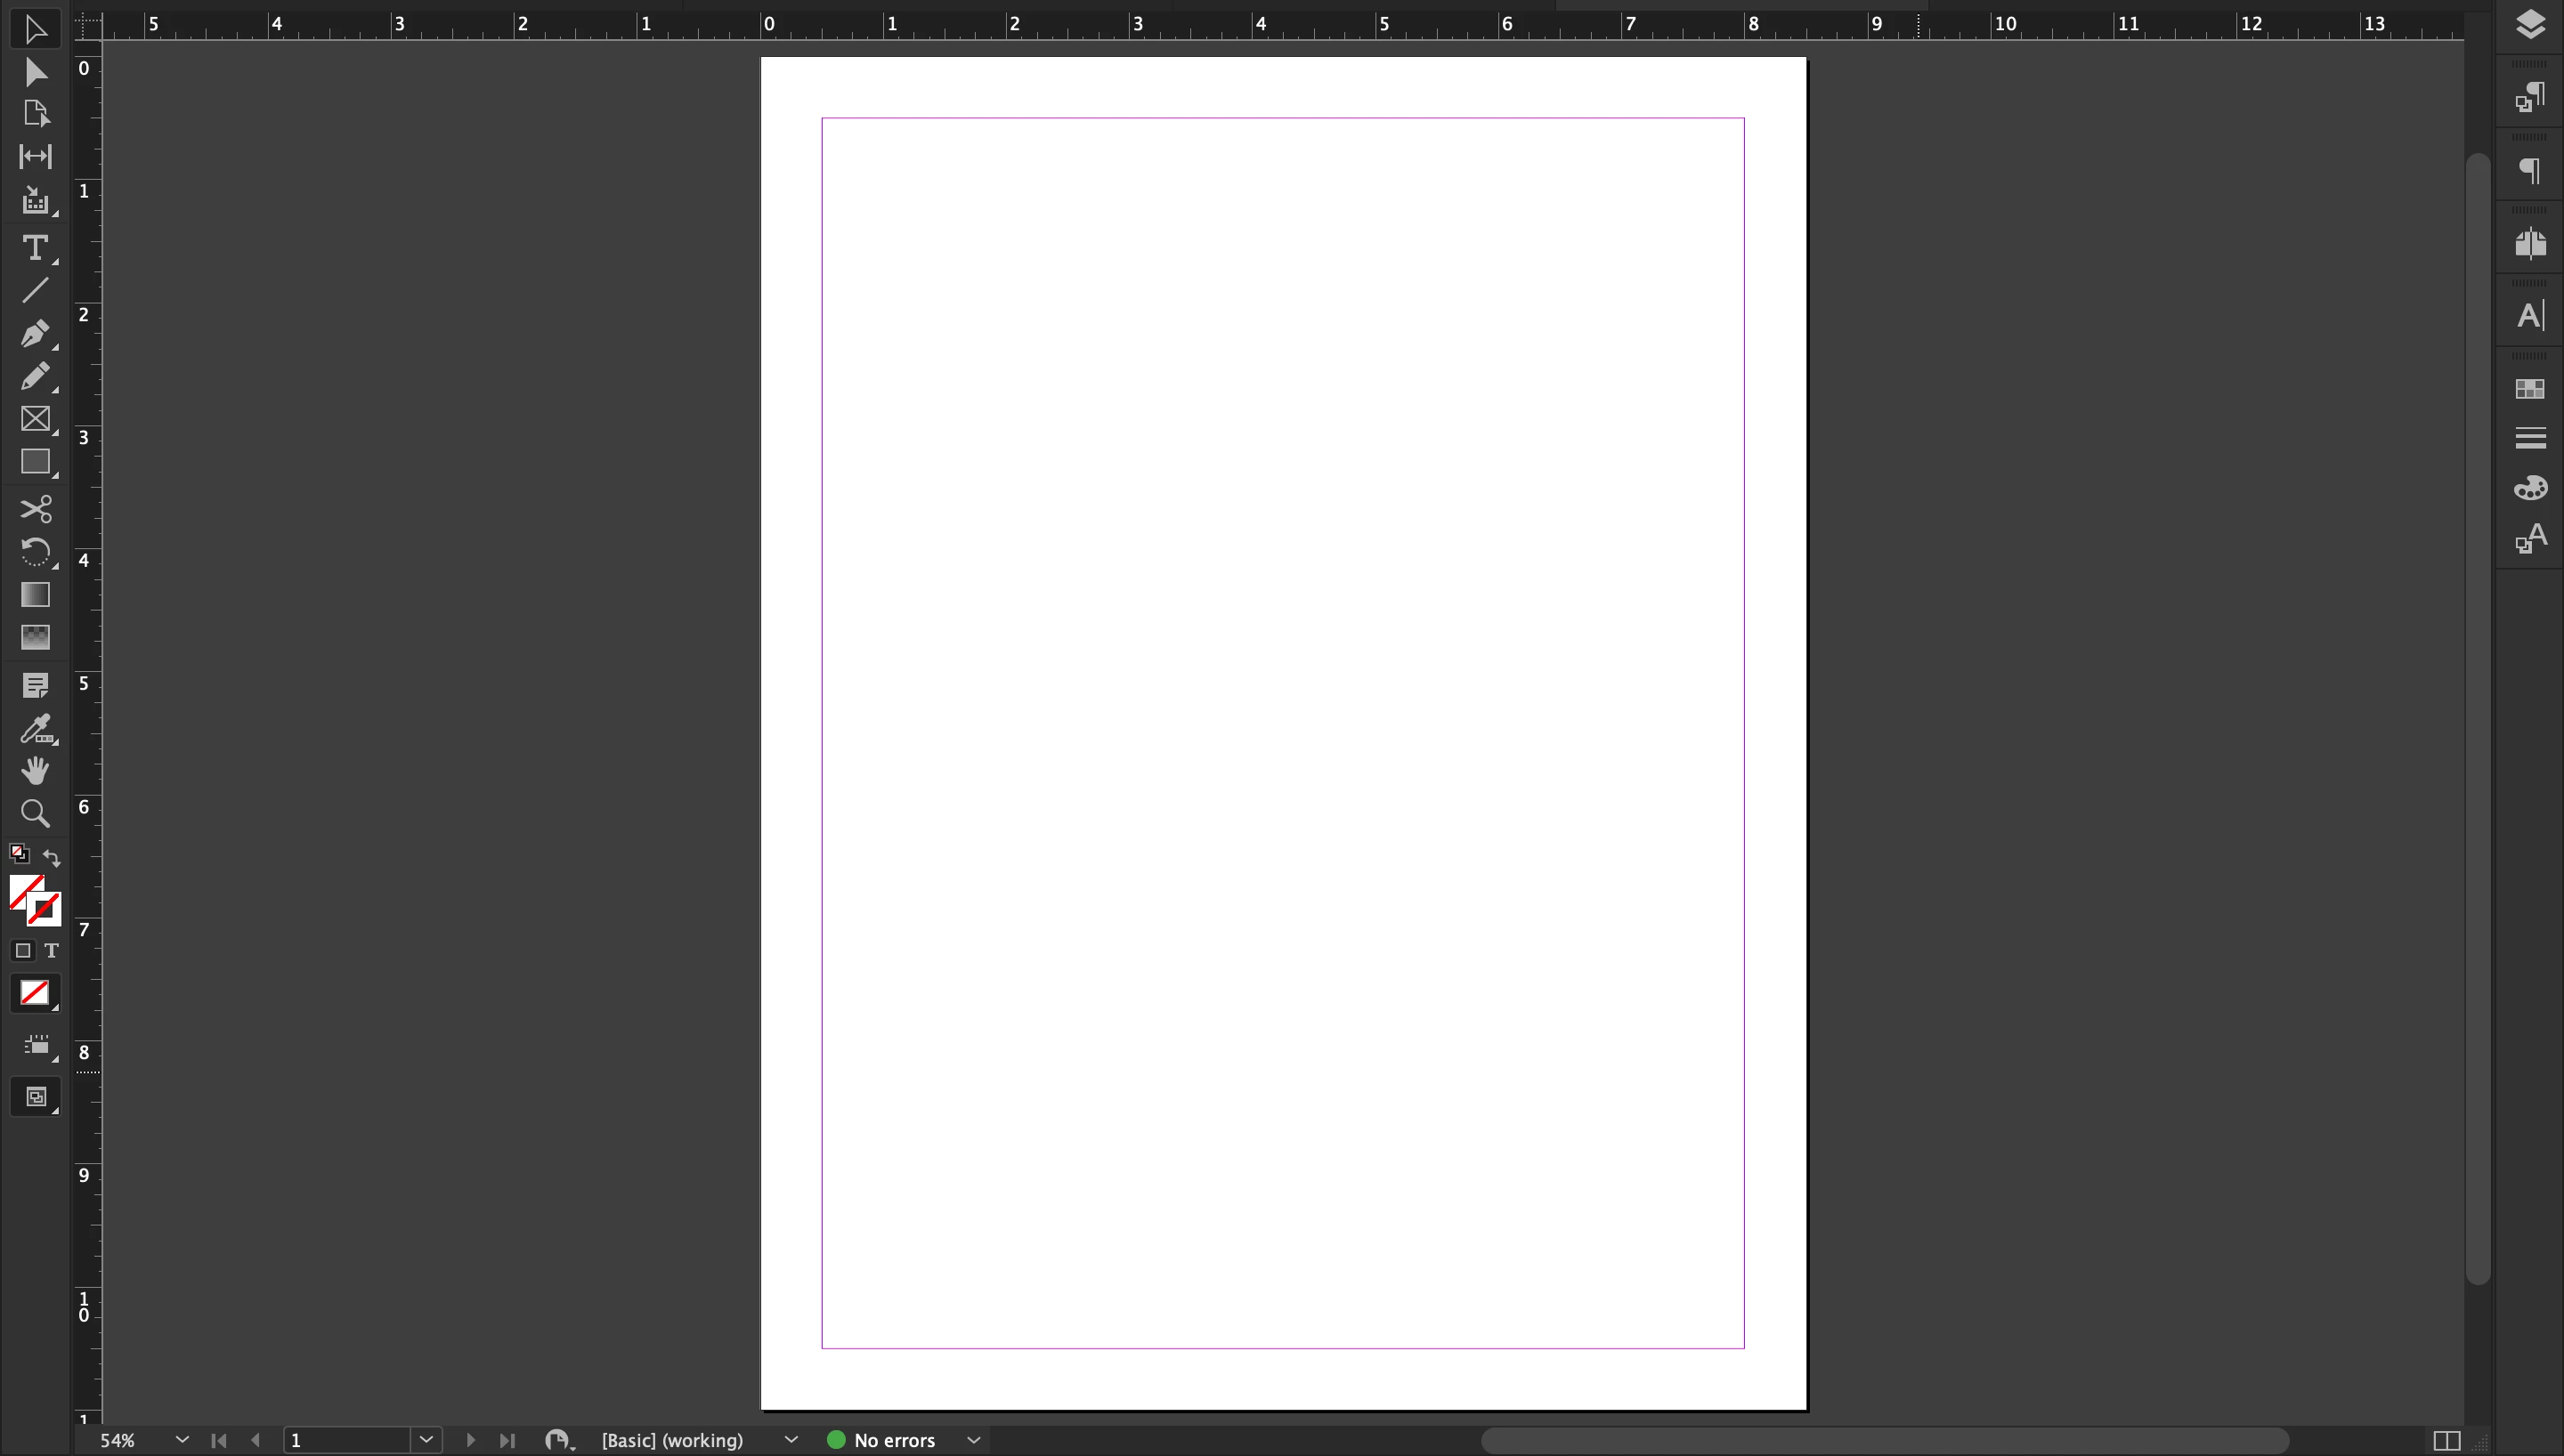Open the No errors preflight menu
The image size is (2564, 1456).
[973, 1440]
